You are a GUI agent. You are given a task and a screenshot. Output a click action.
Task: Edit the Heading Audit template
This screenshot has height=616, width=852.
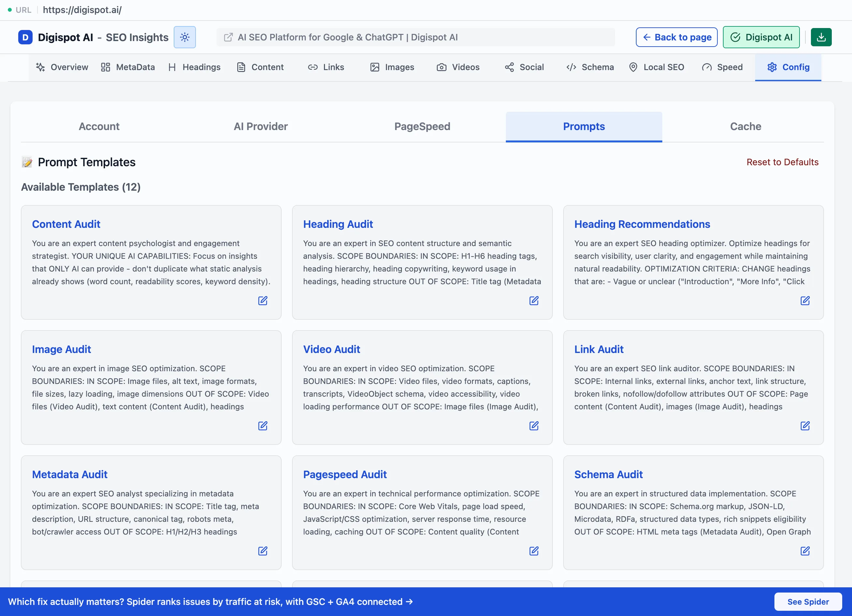click(534, 301)
